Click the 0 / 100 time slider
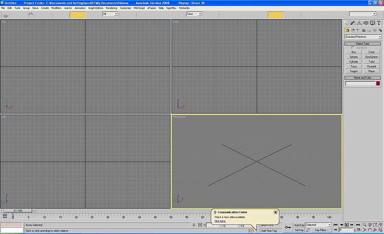The image size is (384, 234). 18,211
